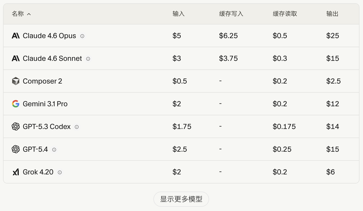Image resolution: width=363 pixels, height=211 pixels.
Task: Toggle the sort chevron on 名称 header
Action: (29, 14)
